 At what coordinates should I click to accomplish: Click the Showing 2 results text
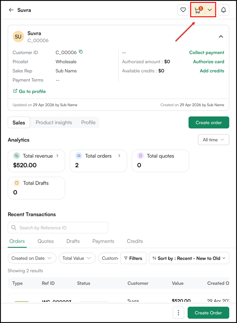(25, 271)
